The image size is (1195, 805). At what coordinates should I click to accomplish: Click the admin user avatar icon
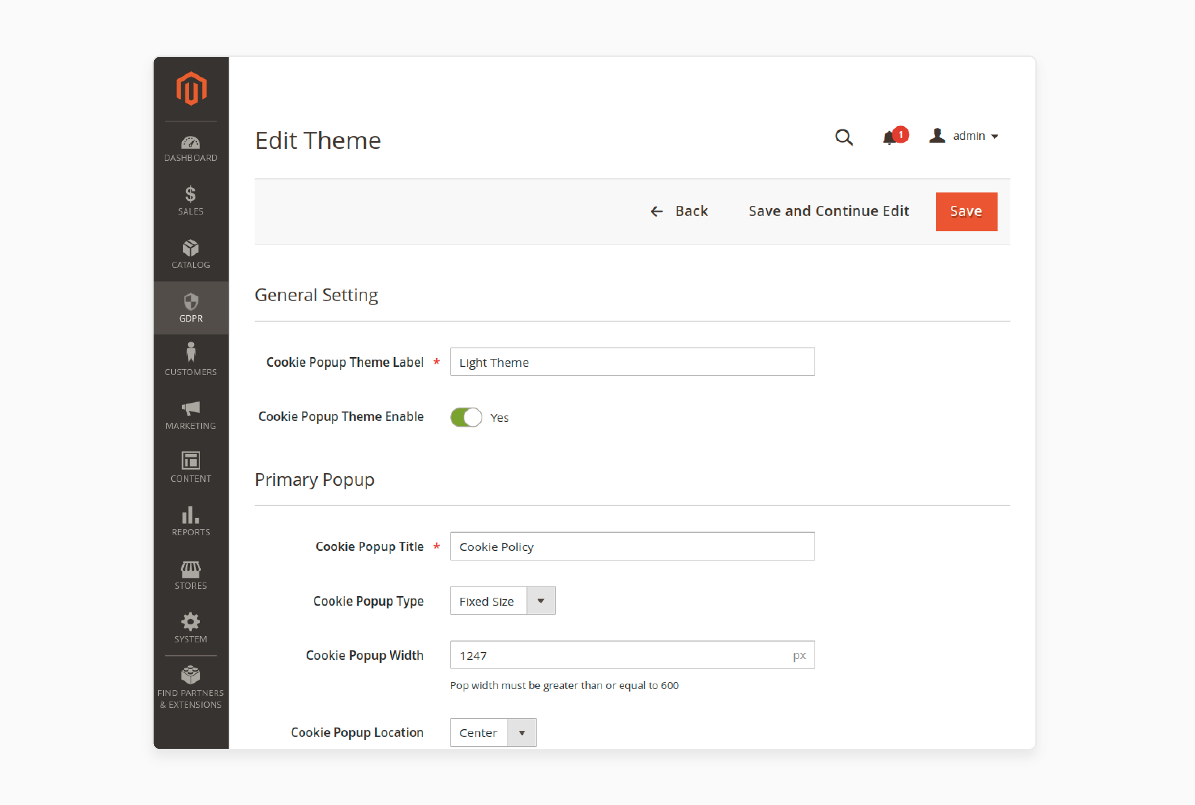click(x=937, y=135)
